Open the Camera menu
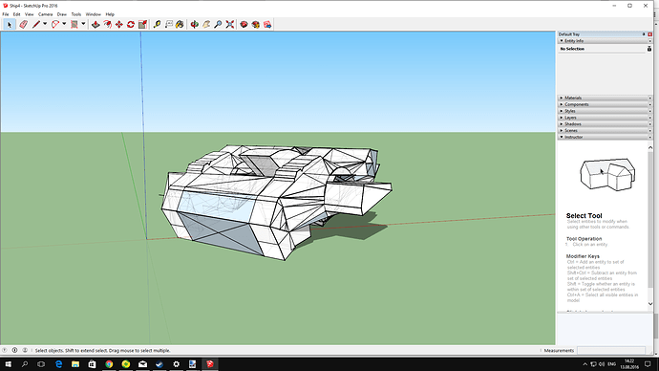Viewport: 659px width, 371px height. coord(46,14)
